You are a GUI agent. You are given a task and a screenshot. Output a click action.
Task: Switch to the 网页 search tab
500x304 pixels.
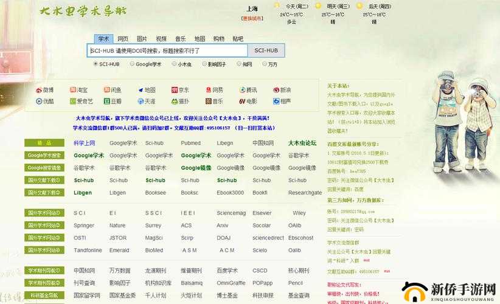point(123,38)
